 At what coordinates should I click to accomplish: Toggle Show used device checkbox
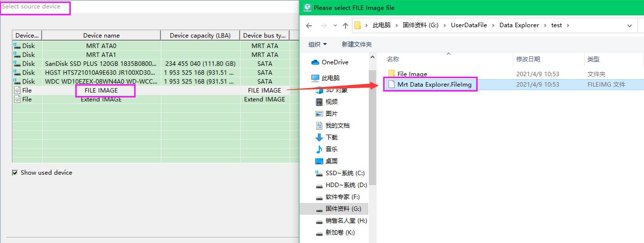pos(15,173)
